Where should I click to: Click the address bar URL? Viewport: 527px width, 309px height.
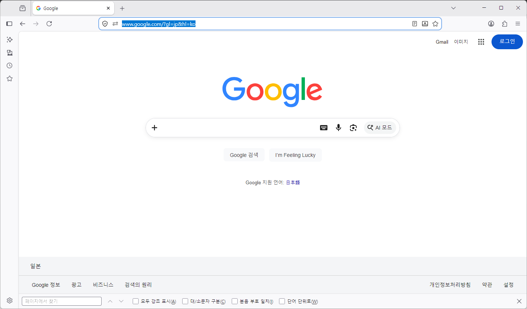159,24
